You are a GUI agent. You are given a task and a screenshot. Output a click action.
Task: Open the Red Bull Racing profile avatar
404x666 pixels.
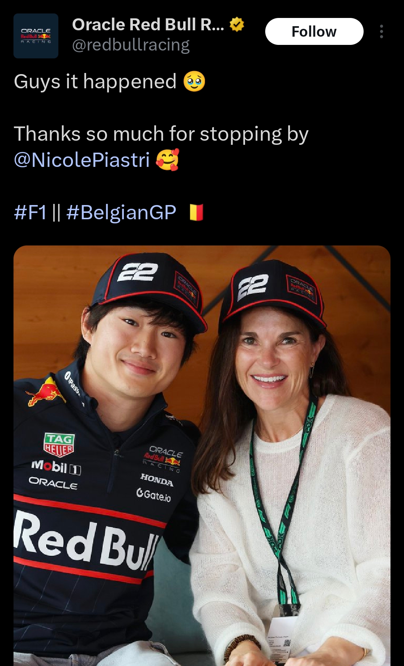coord(36,36)
